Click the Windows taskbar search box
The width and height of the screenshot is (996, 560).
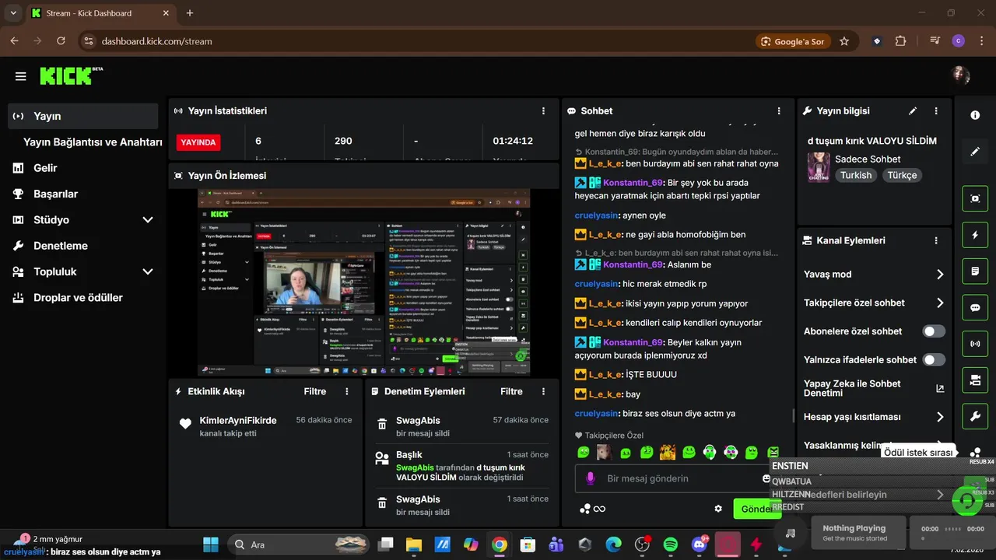point(300,544)
